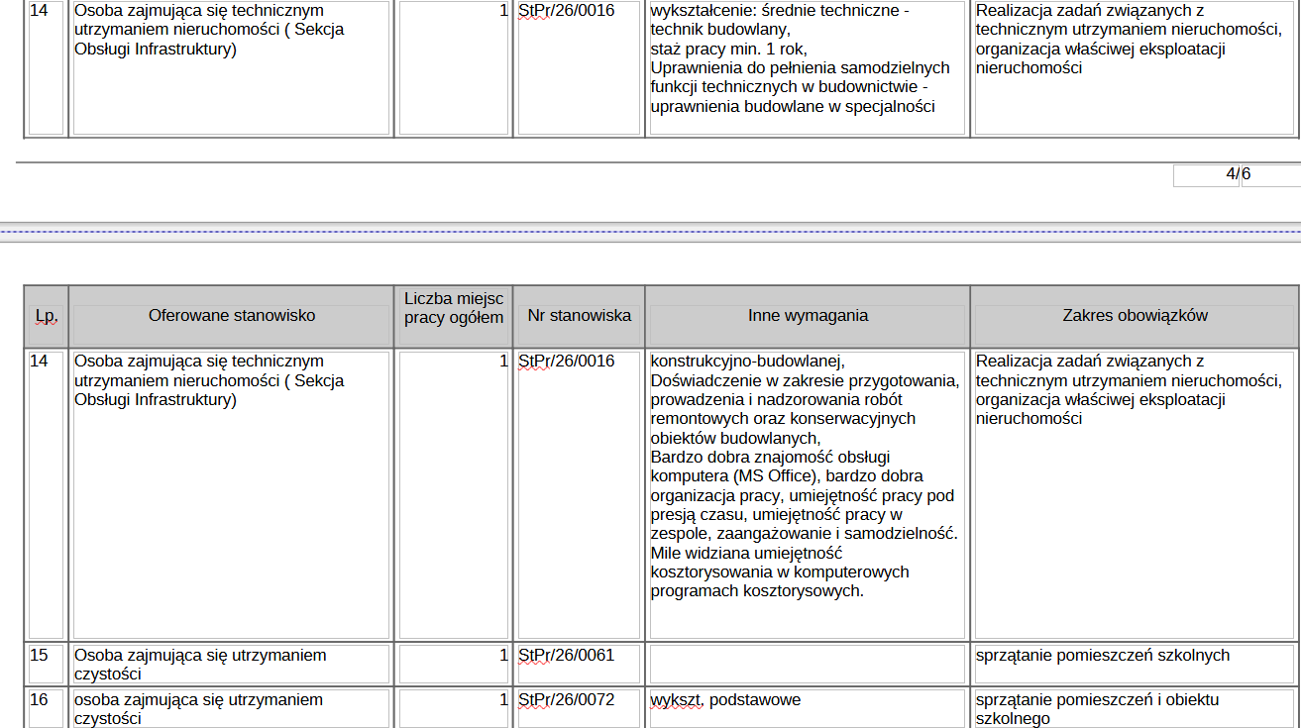This screenshot has height=728, width=1301.
Task: Click the "sprzątanie pomieszczeń szkolnych" duties cell
Action: point(1135,664)
